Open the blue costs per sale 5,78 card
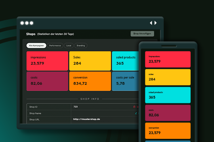This screenshot has width=214, height=142. [125, 81]
